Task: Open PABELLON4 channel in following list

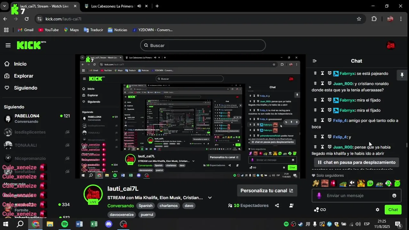Action: point(37,119)
